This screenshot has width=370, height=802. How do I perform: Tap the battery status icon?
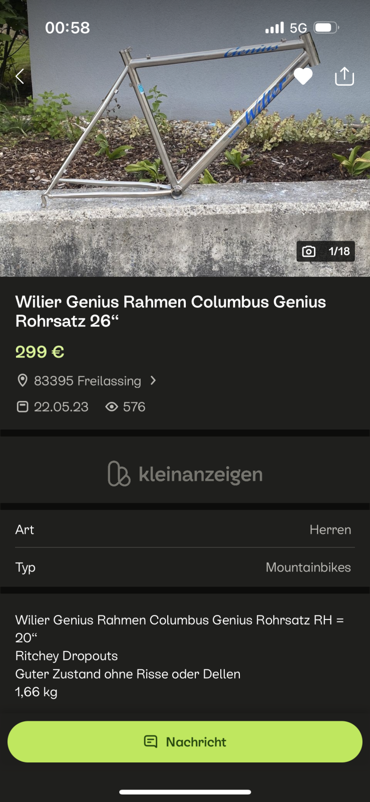(x=326, y=28)
